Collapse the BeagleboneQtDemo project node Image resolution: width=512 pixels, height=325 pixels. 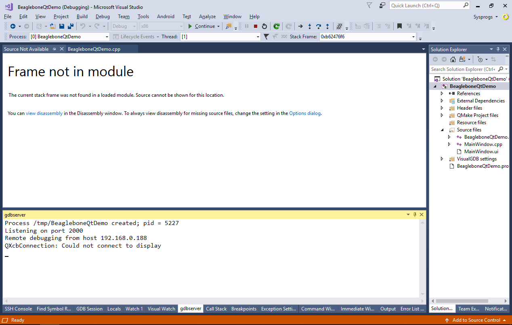tap(435, 86)
